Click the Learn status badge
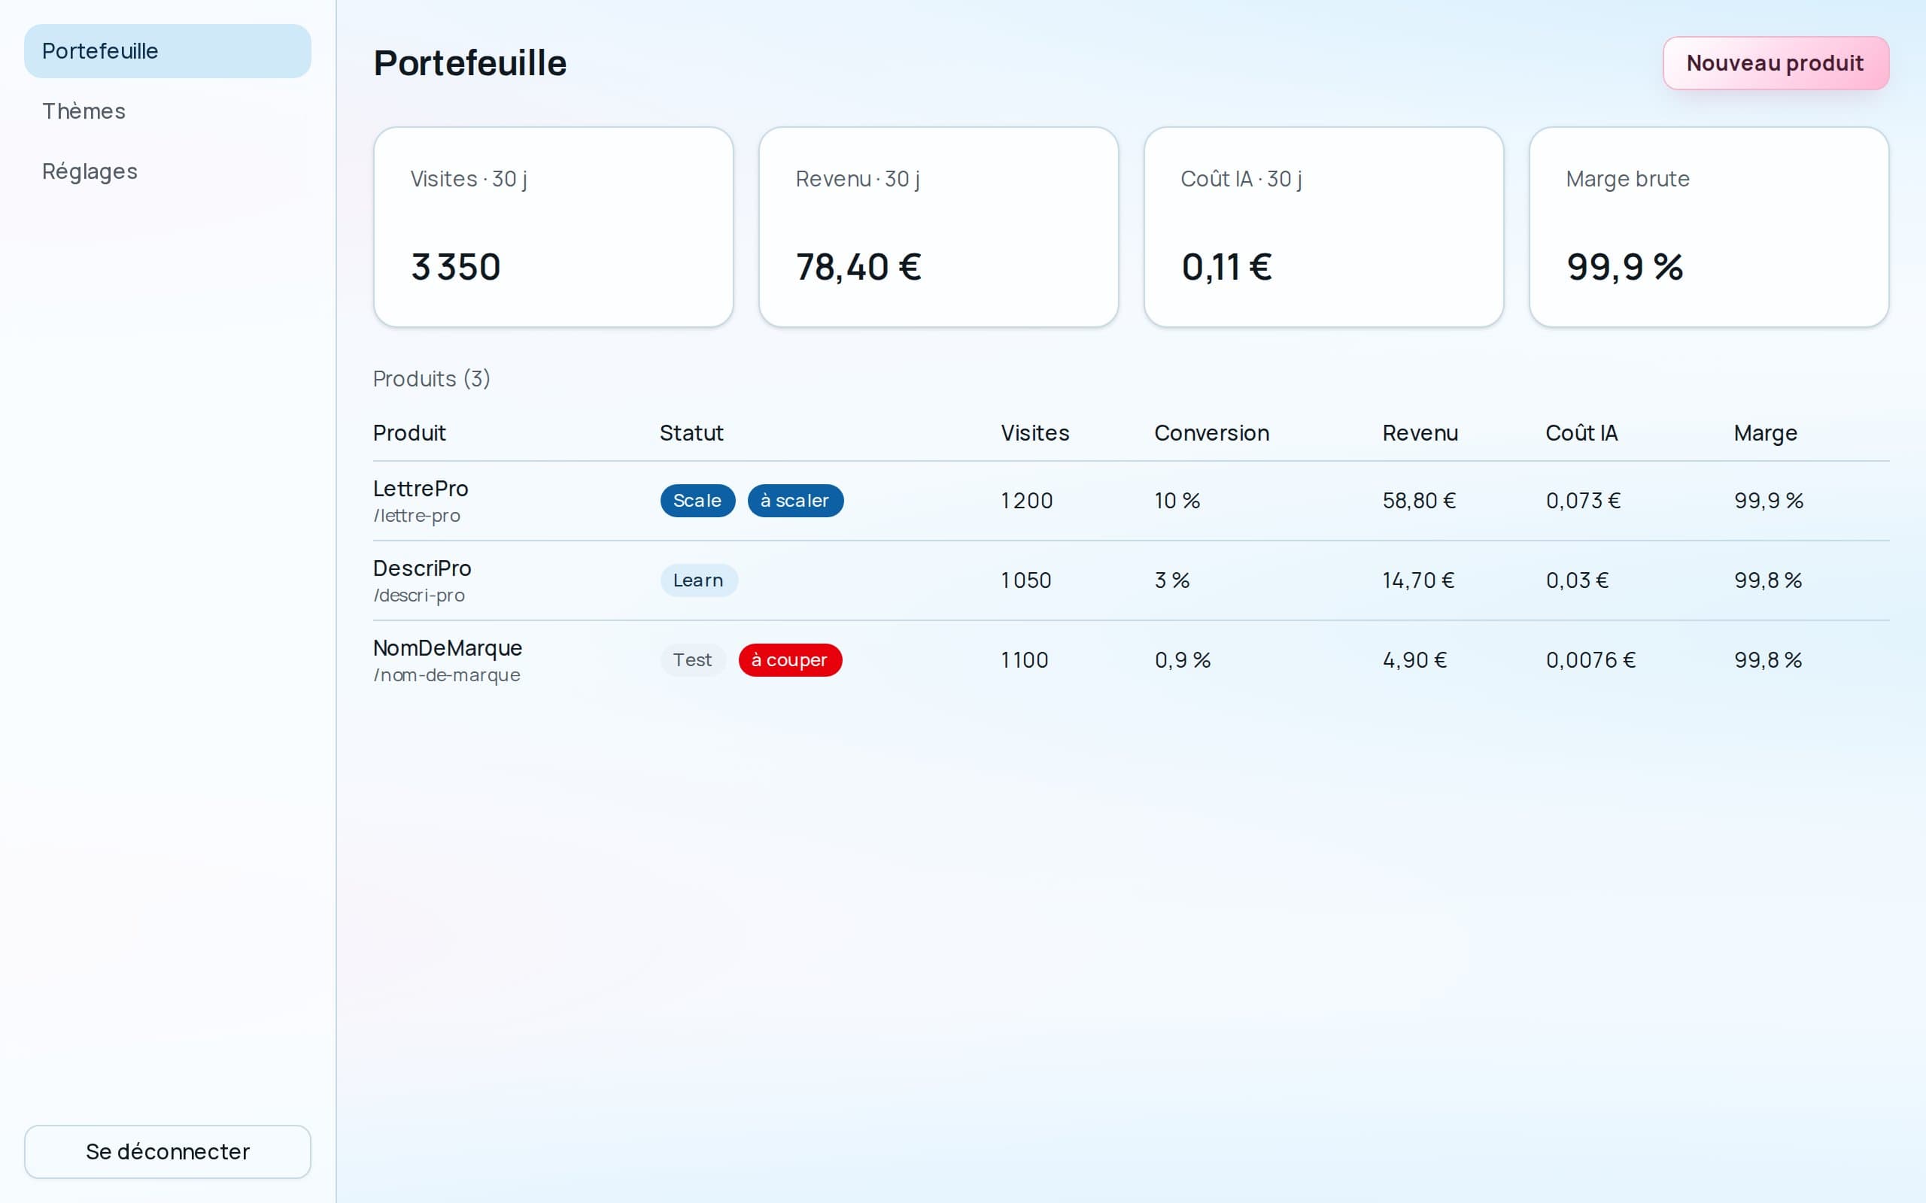Image resolution: width=1926 pixels, height=1203 pixels. coord(699,580)
